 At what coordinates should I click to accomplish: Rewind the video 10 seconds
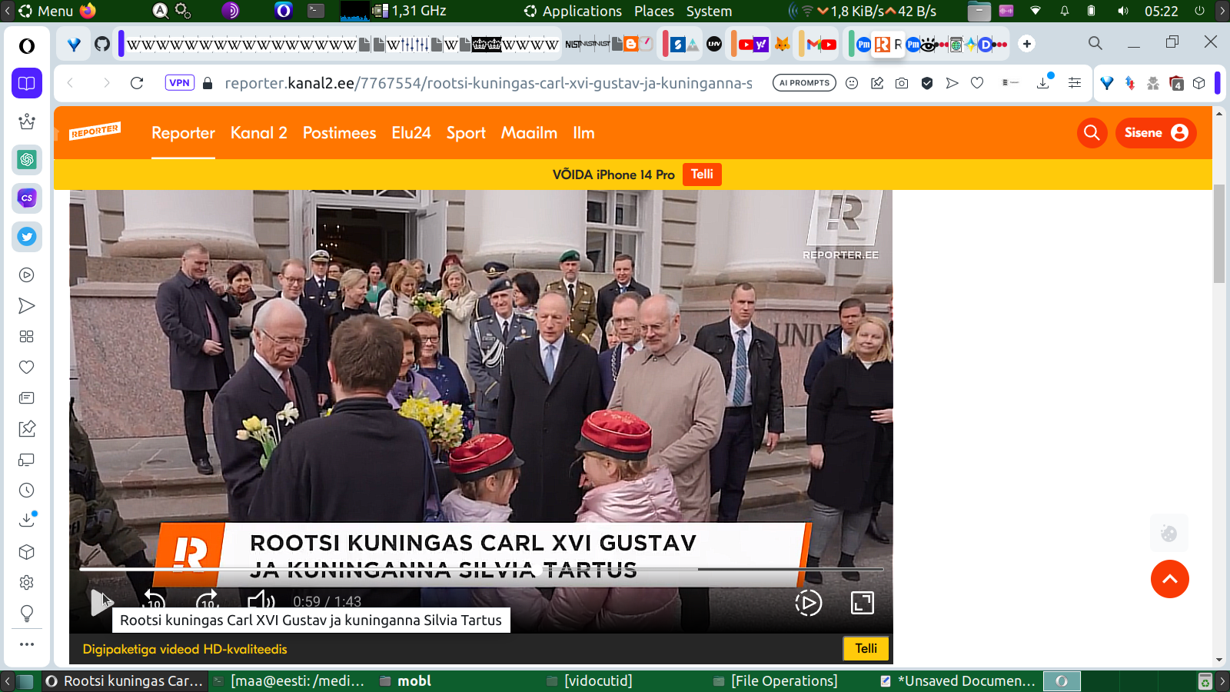click(x=154, y=602)
